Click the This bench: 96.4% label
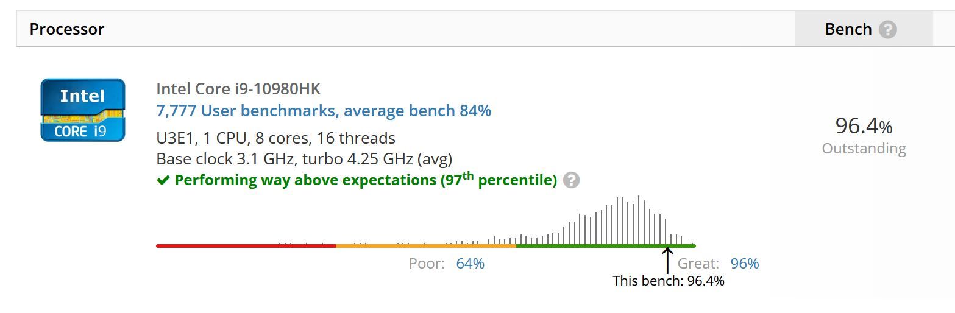Screen dimensions: 955x313 coord(669,281)
